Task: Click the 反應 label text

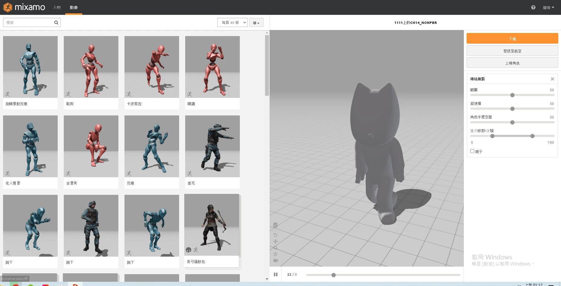Action: 131,183
